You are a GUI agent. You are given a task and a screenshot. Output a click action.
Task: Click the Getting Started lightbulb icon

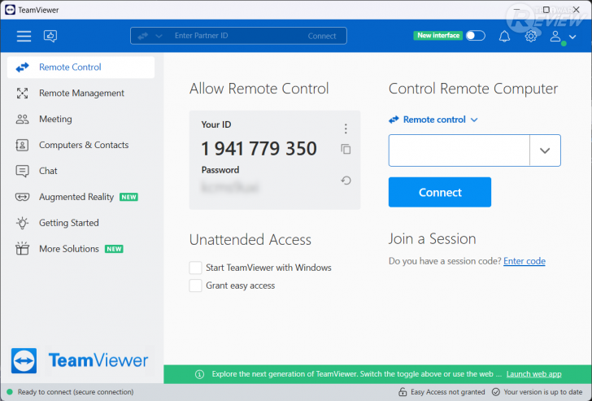click(x=22, y=223)
